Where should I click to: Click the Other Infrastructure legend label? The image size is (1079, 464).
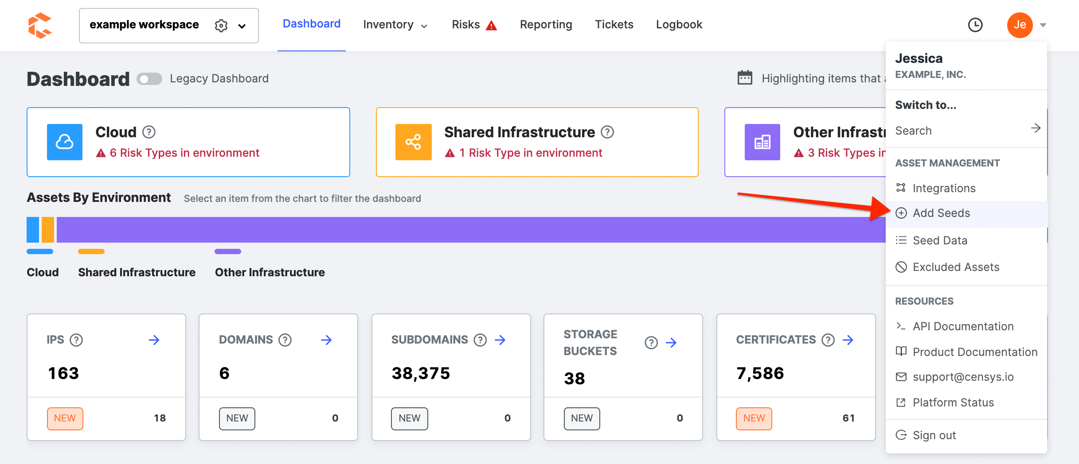pyautogui.click(x=270, y=272)
